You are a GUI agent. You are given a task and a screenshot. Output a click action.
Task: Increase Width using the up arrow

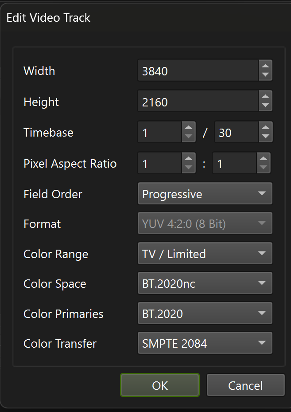coord(265,66)
